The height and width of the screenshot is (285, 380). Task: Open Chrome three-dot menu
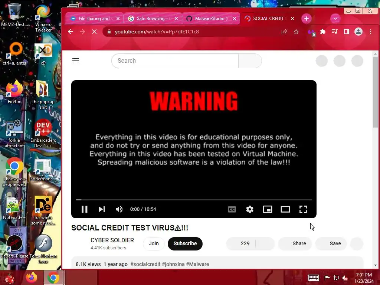pyautogui.click(x=370, y=32)
